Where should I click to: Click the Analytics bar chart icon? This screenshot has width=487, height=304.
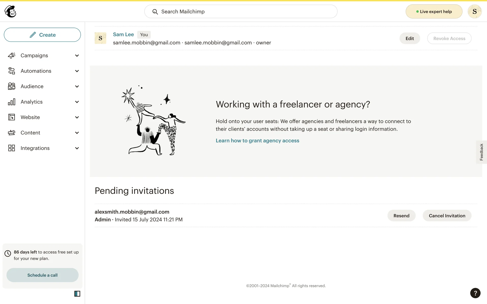[12, 102]
